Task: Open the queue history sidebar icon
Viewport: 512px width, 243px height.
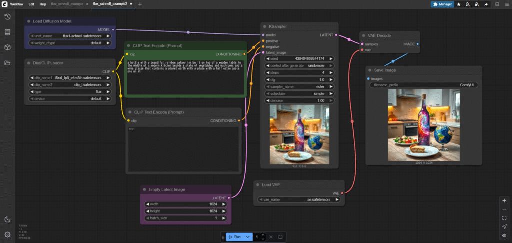Action: 8,17
